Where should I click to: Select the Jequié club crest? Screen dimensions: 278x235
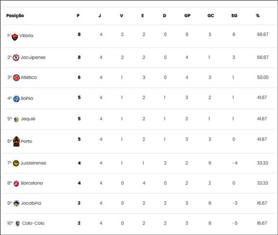[16, 119]
